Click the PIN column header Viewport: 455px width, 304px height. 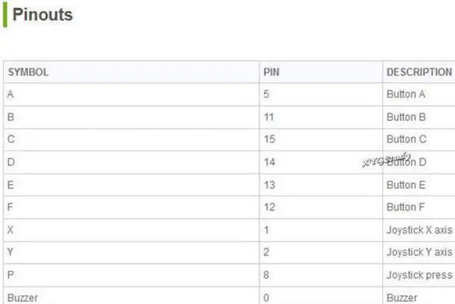272,72
